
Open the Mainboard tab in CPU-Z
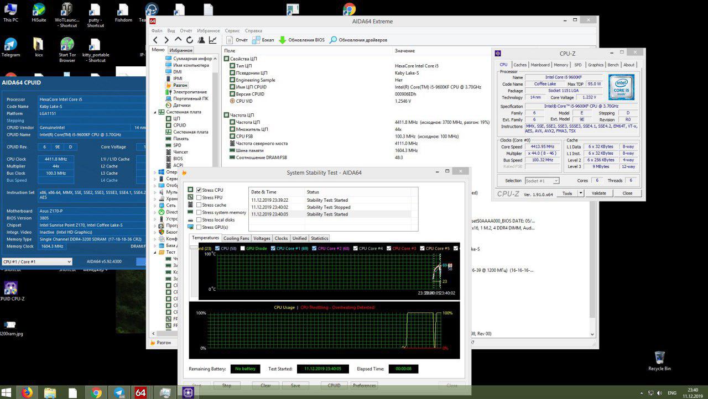point(540,65)
